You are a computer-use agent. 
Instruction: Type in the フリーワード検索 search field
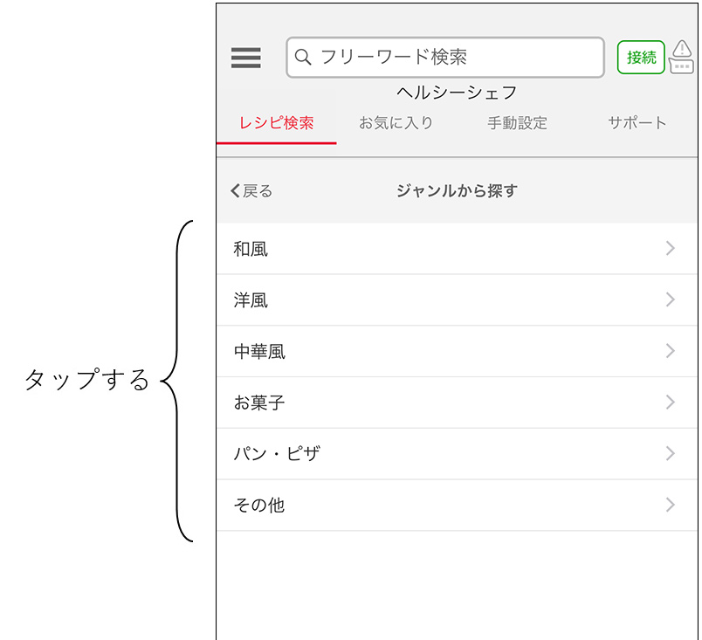tap(454, 58)
